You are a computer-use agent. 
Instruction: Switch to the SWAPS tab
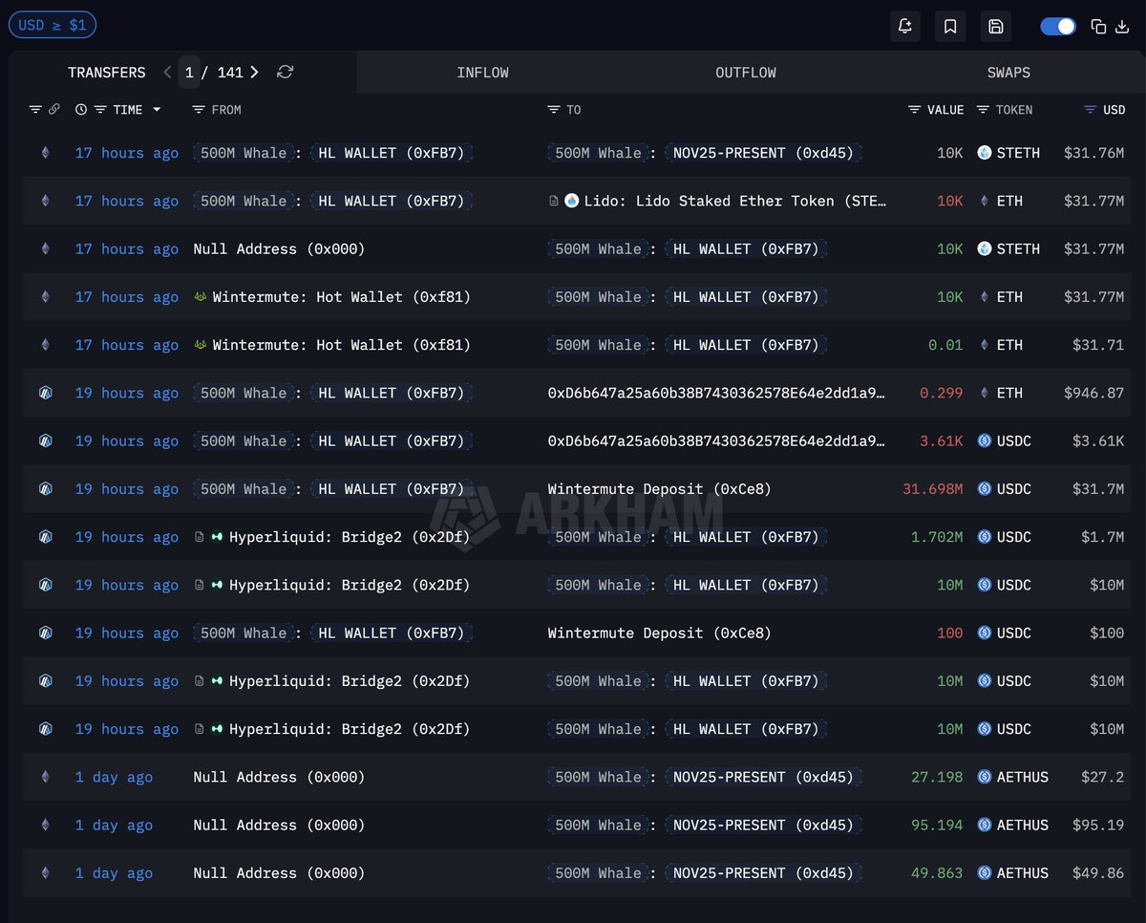coord(1008,73)
